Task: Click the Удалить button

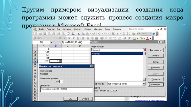Action: click(x=155, y=79)
